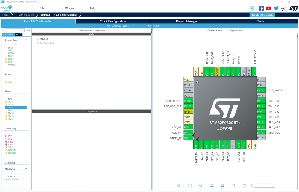Select the Pinout & Configuration tab
The height and width of the screenshot is (192, 299).
pyautogui.click(x=39, y=21)
